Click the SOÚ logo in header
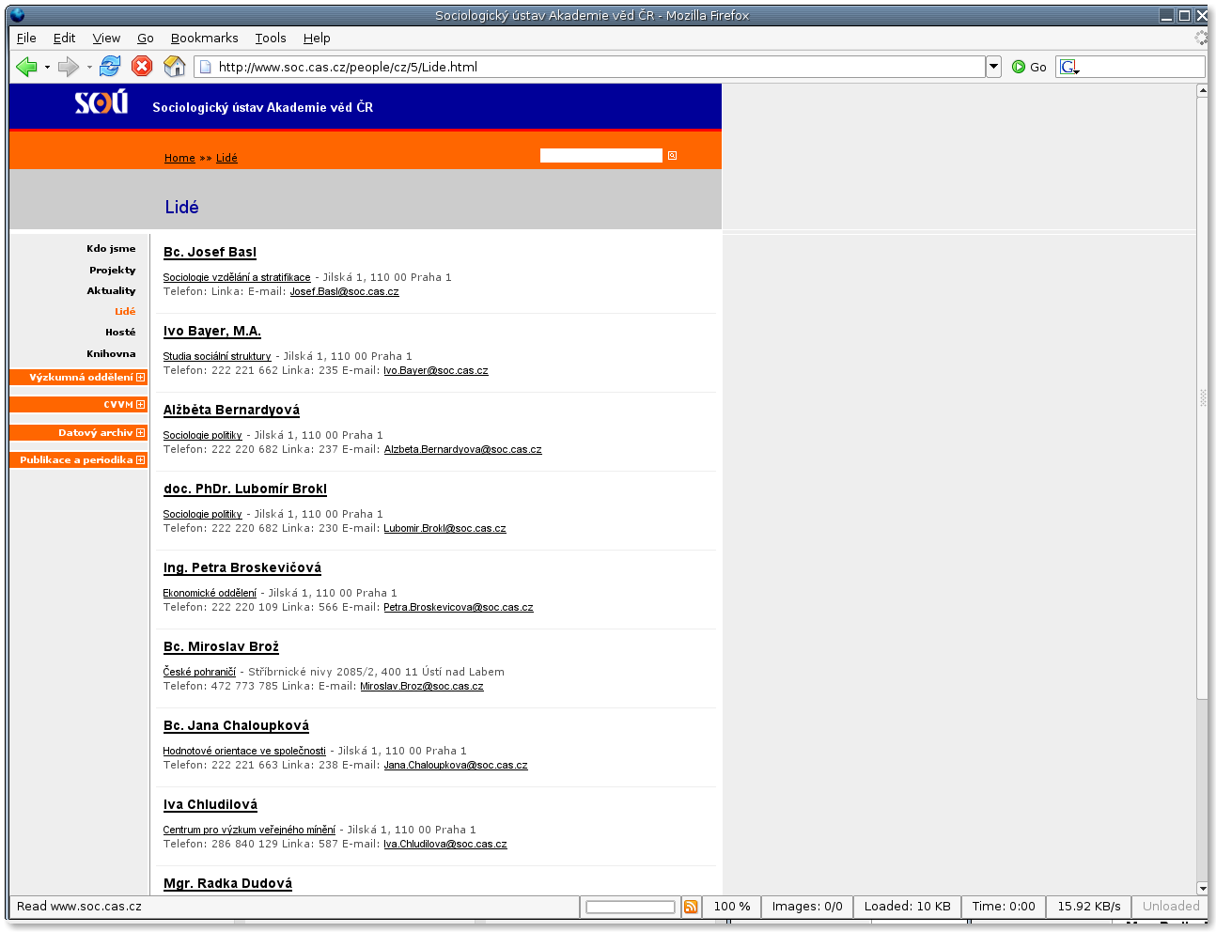 click(101, 102)
